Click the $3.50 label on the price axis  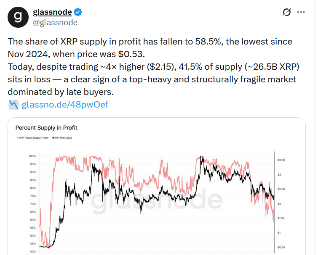(x=282, y=160)
